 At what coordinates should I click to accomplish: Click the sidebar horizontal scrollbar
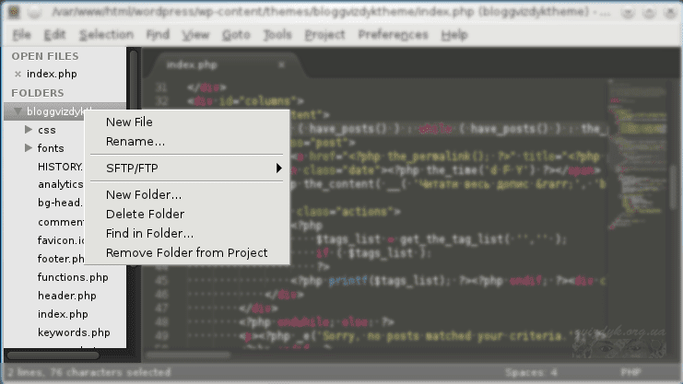point(53,355)
